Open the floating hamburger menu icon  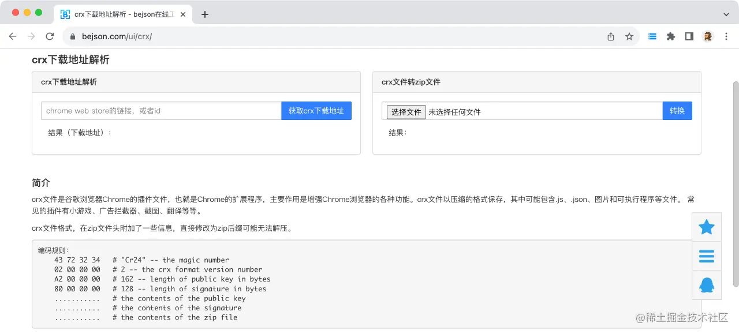pos(707,256)
